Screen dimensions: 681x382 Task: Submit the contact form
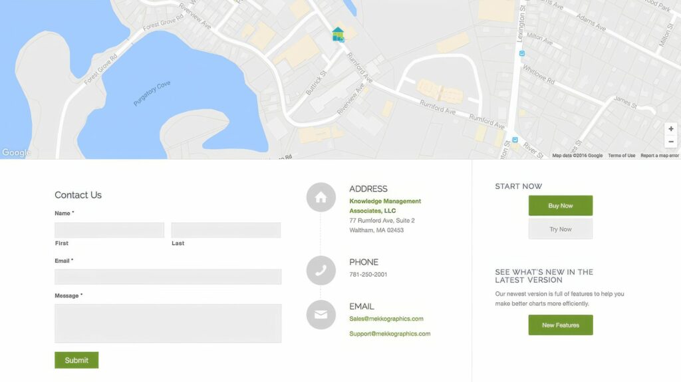(x=76, y=360)
